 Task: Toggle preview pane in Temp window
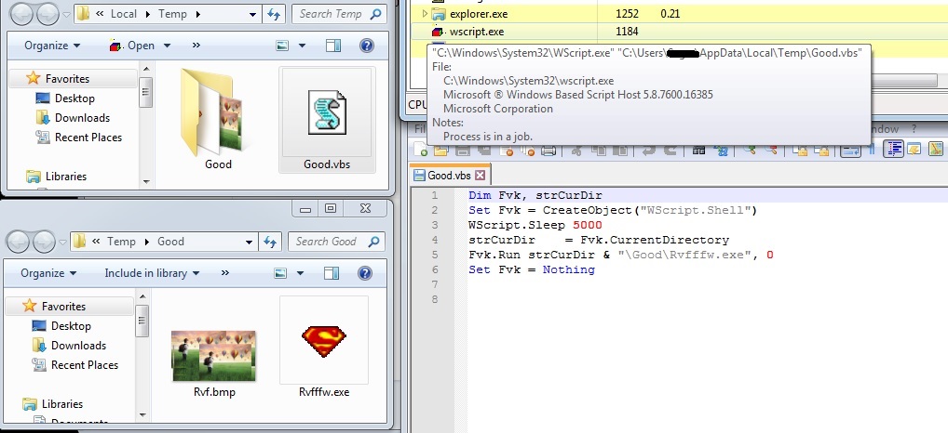click(333, 46)
